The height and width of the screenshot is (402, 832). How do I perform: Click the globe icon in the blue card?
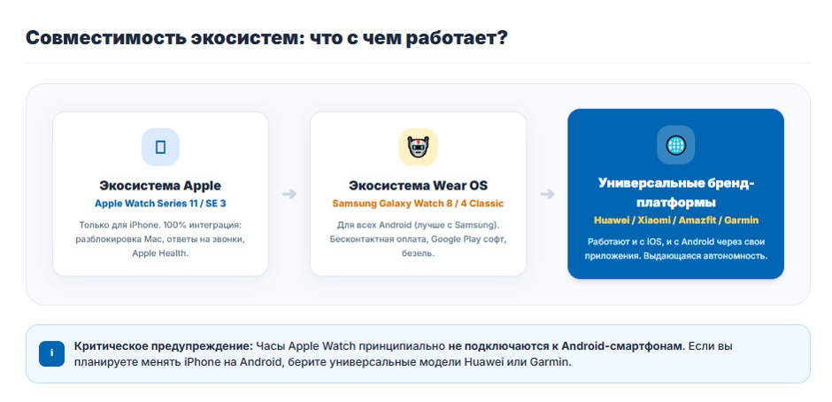[x=676, y=144]
